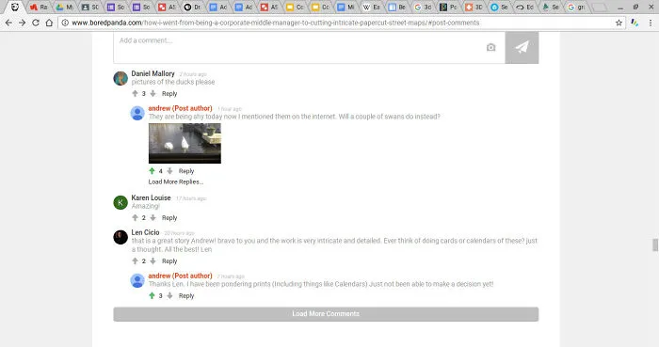Switch to the Wikipedia 'Ea' tab

(372, 8)
